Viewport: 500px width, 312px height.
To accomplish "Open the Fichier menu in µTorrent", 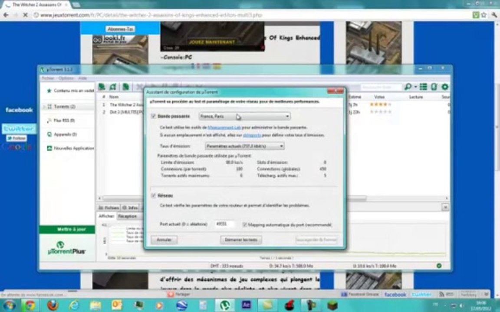I will [48, 78].
